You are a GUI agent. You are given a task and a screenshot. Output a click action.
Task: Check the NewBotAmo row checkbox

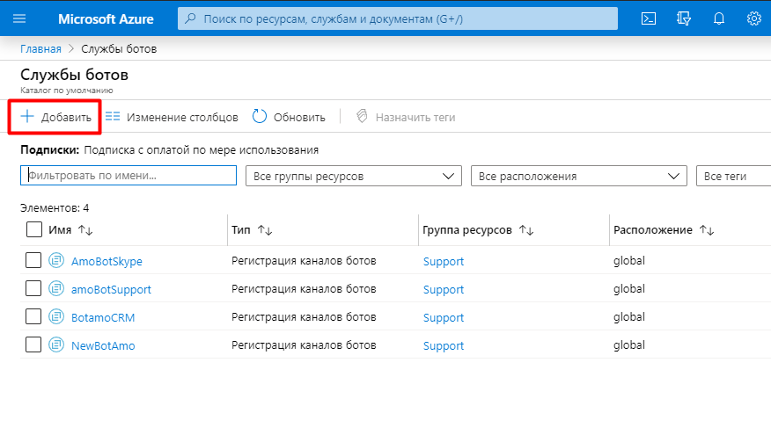tap(33, 344)
